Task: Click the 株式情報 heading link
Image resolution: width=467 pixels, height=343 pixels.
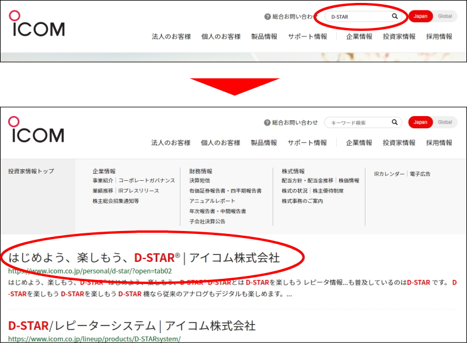Action: 294,171
